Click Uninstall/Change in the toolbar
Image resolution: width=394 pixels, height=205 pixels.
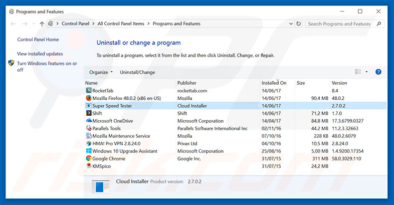(137, 72)
